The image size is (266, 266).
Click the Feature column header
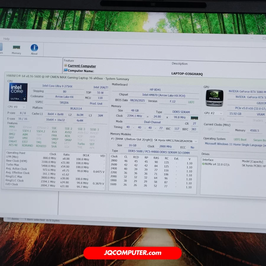click(x=69, y=61)
